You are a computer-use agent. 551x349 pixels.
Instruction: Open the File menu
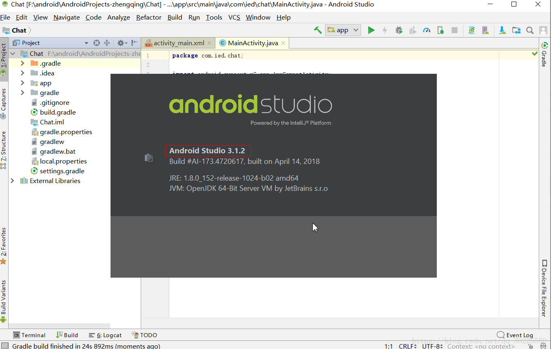click(x=5, y=17)
